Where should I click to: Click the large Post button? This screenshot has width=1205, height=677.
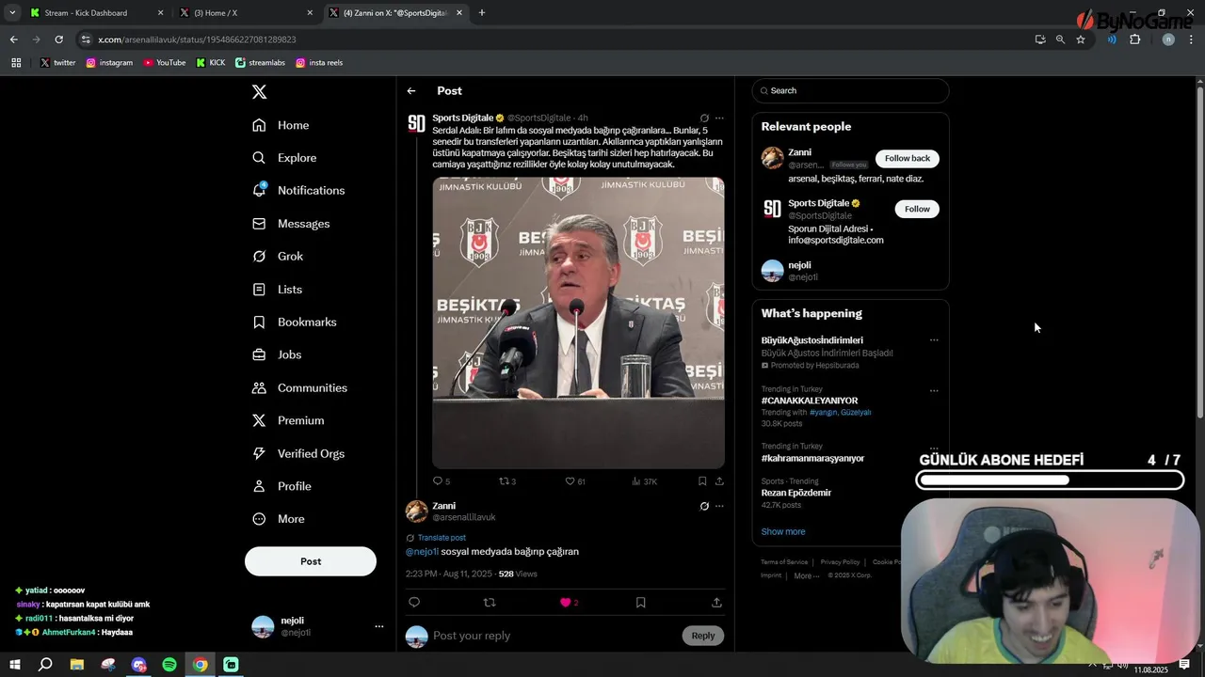(x=311, y=561)
